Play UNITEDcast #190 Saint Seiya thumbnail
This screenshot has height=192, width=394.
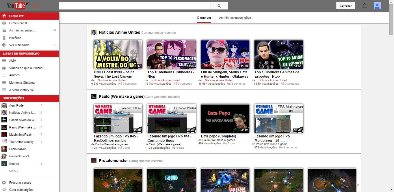(x=118, y=54)
